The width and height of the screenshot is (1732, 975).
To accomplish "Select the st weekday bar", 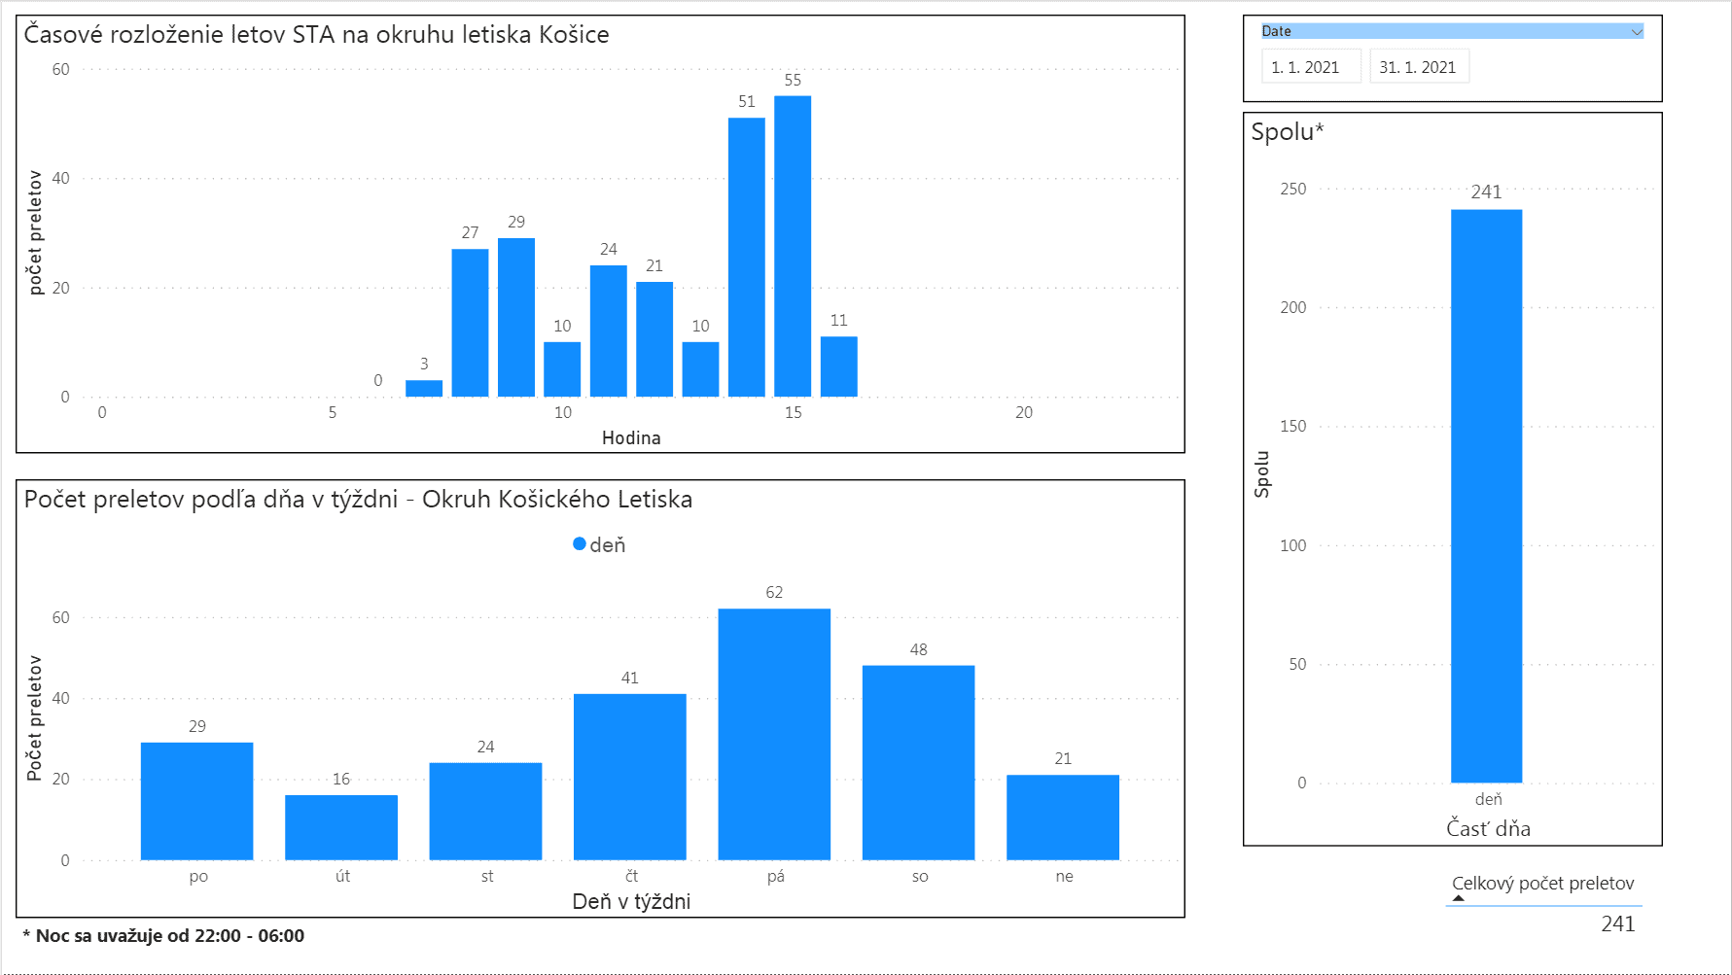I will point(485,811).
